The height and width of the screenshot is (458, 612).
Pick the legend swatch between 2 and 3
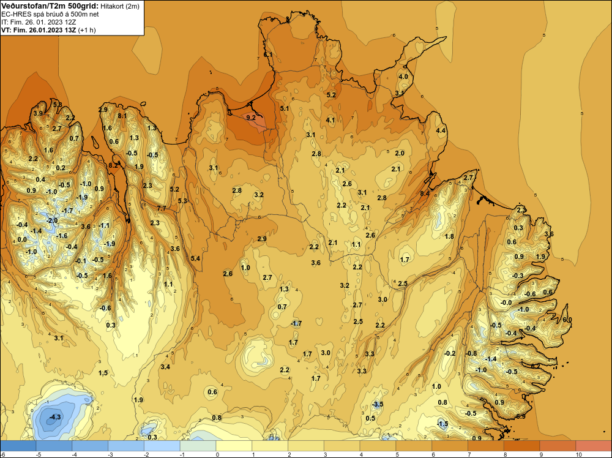pos(306,446)
